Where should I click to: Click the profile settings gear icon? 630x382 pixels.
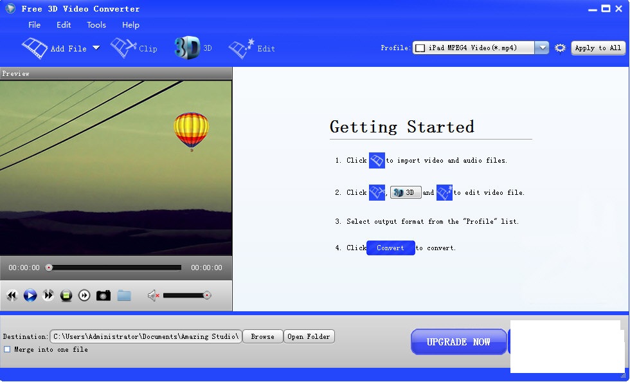click(559, 48)
